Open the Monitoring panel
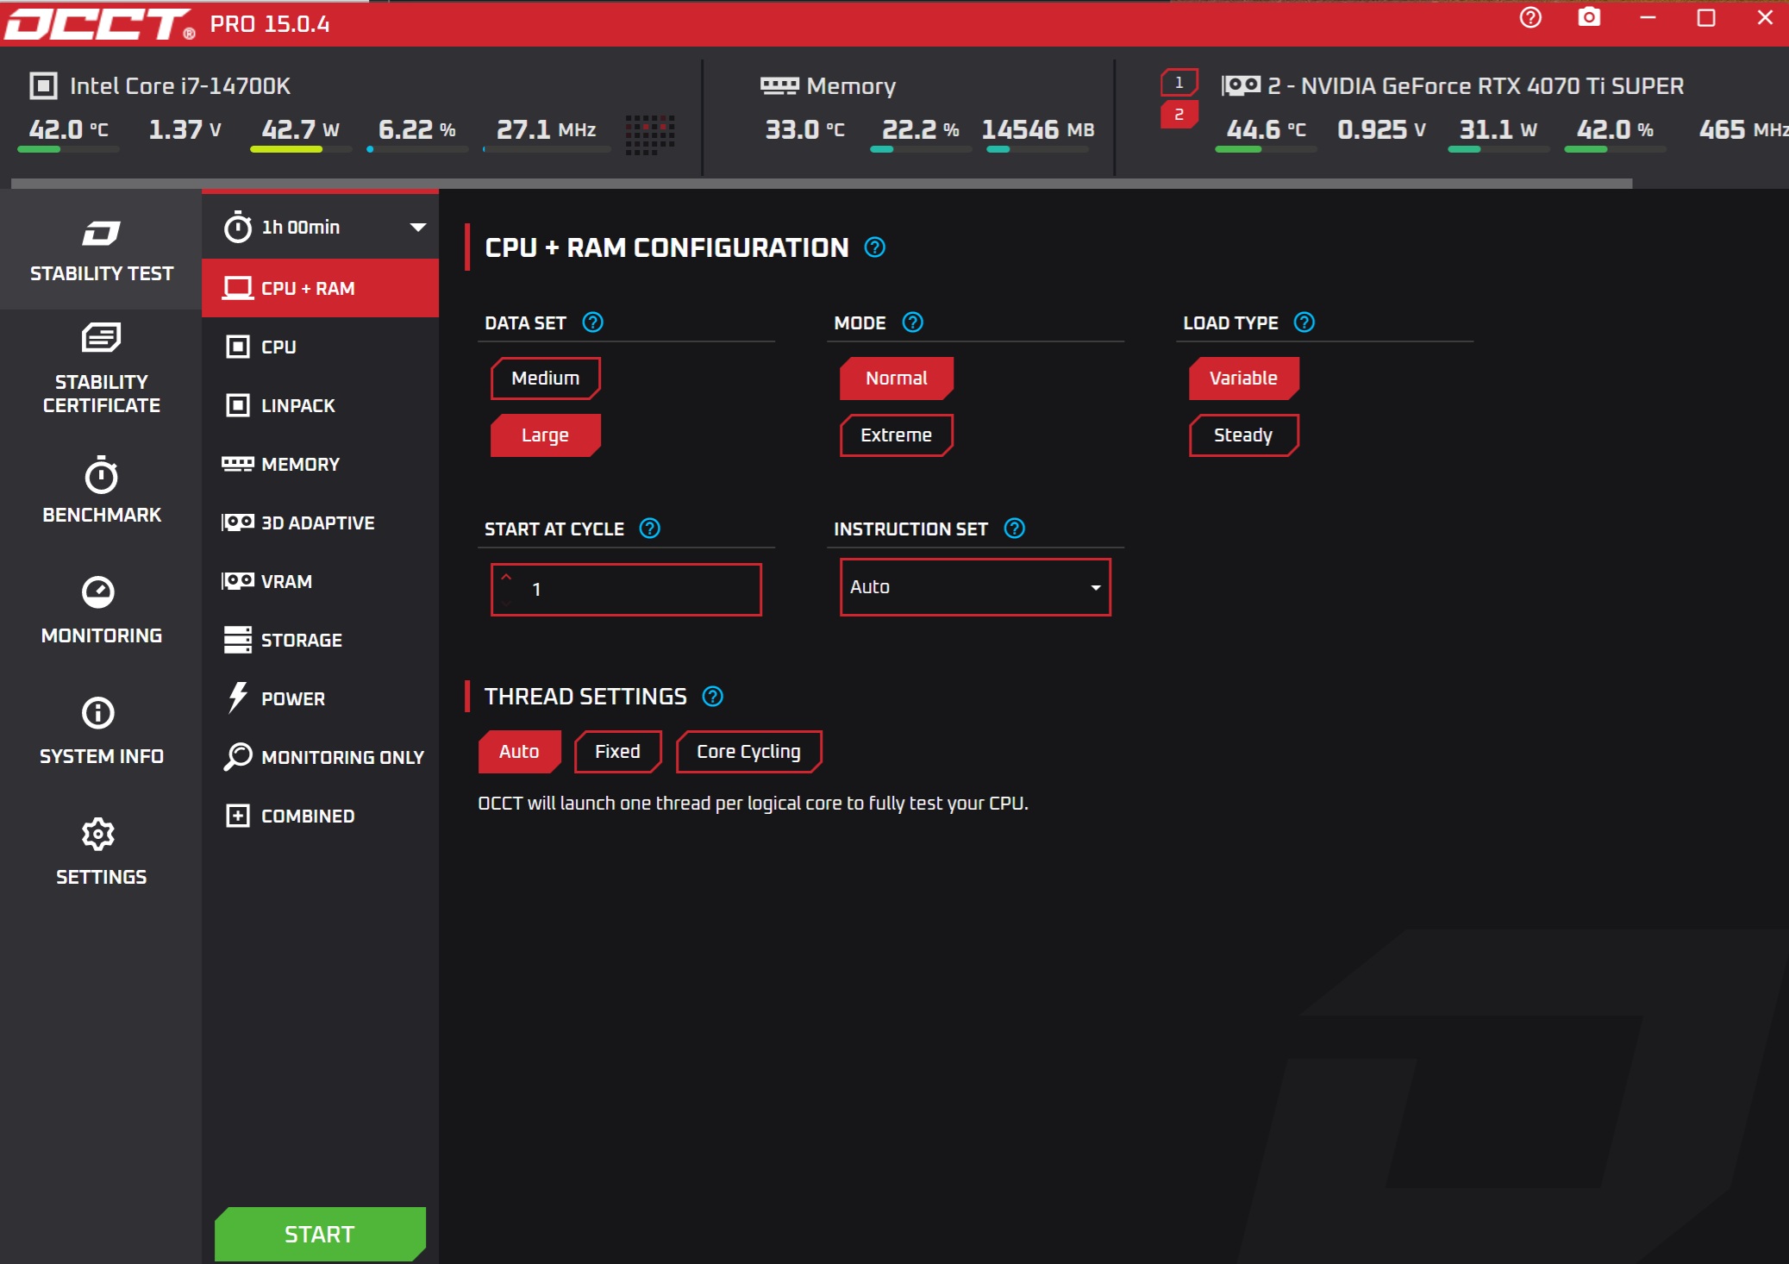Viewport: 1789px width, 1264px height. (x=100, y=612)
